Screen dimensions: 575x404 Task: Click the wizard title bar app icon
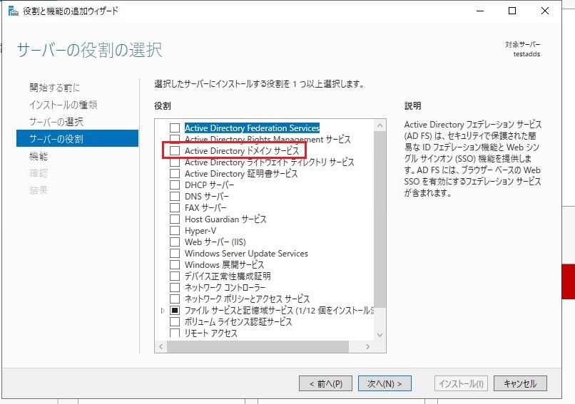click(x=14, y=11)
